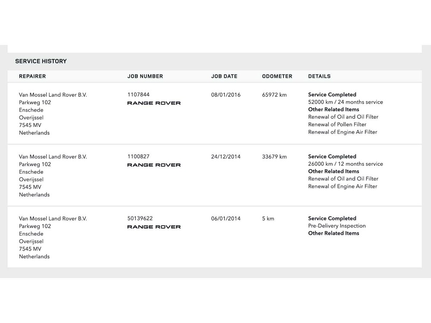Click the job date 08/01/2016

coord(226,95)
